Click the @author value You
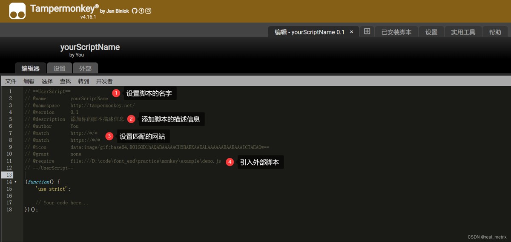Screen dimensions: 511x242 (x=75, y=126)
